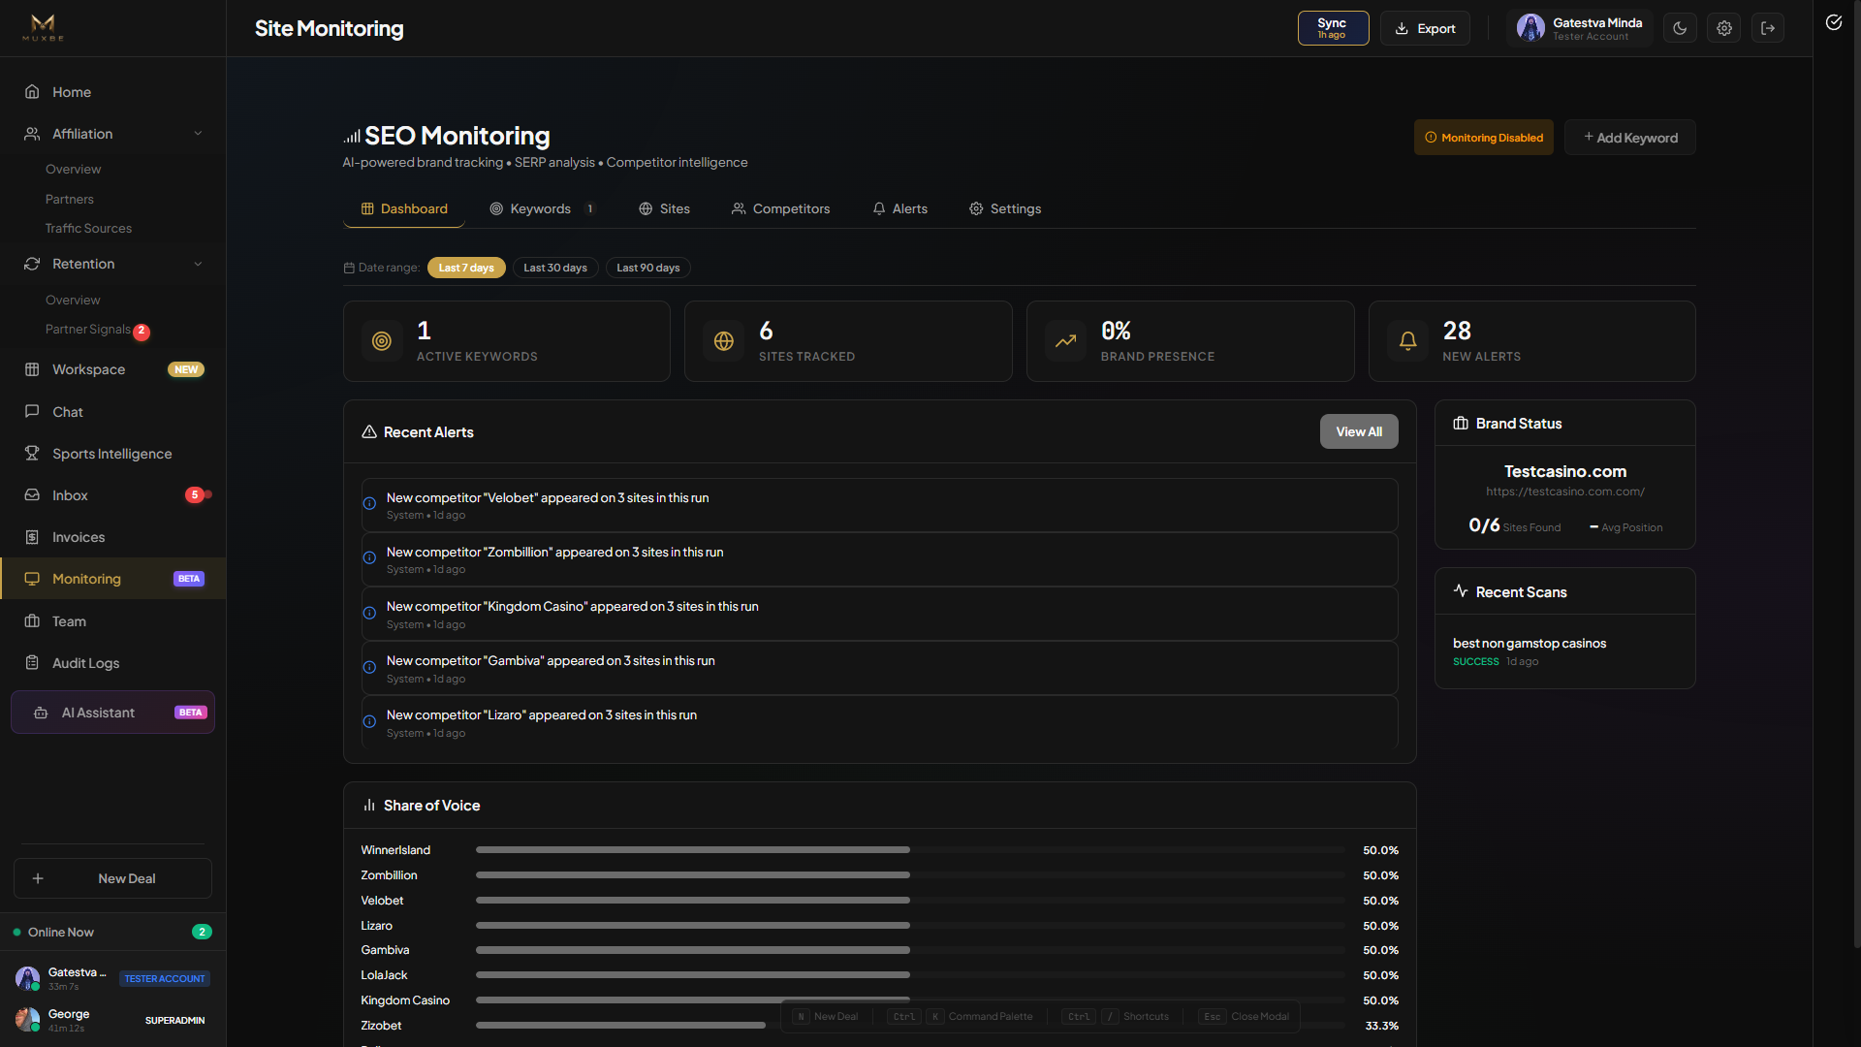Collapse the Affiliation menu chevron

(x=198, y=134)
